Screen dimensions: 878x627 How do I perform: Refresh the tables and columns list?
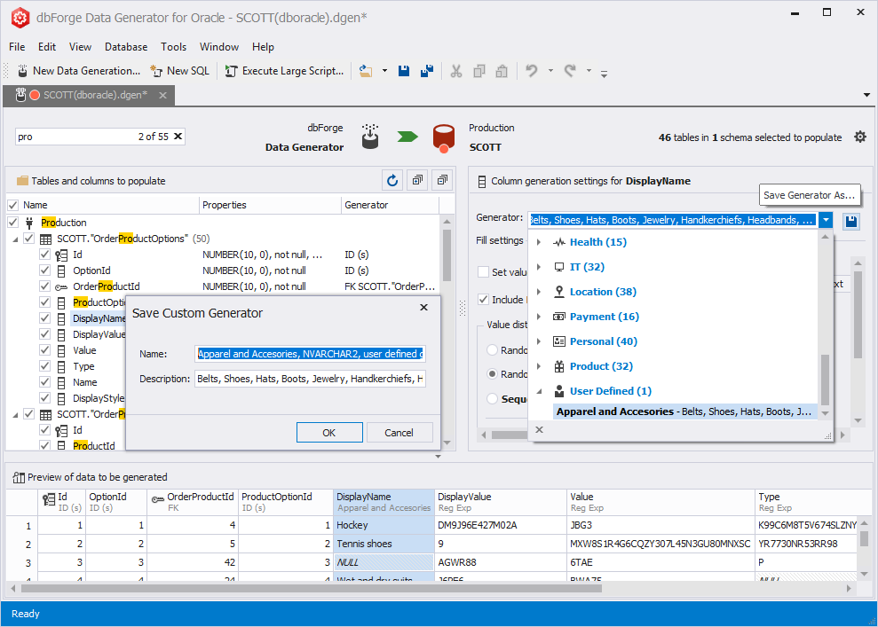point(392,180)
